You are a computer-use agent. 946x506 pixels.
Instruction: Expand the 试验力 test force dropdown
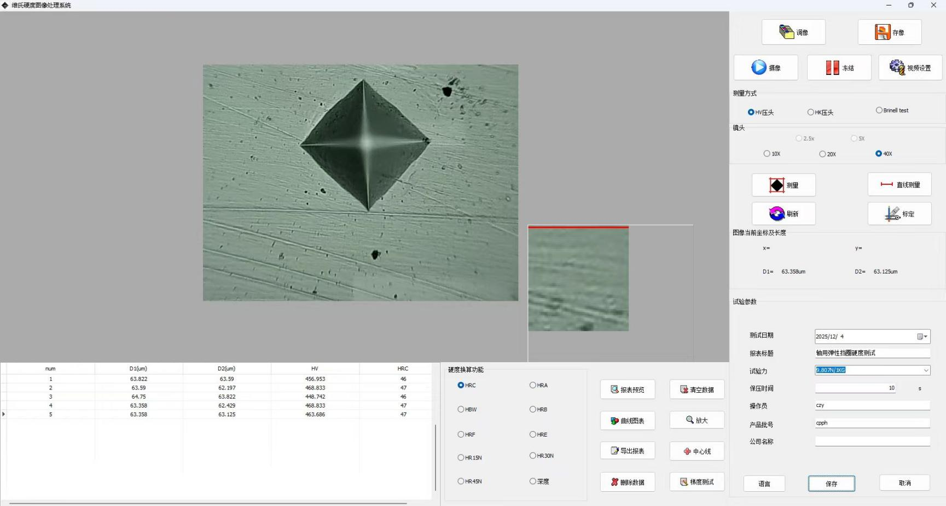926,370
